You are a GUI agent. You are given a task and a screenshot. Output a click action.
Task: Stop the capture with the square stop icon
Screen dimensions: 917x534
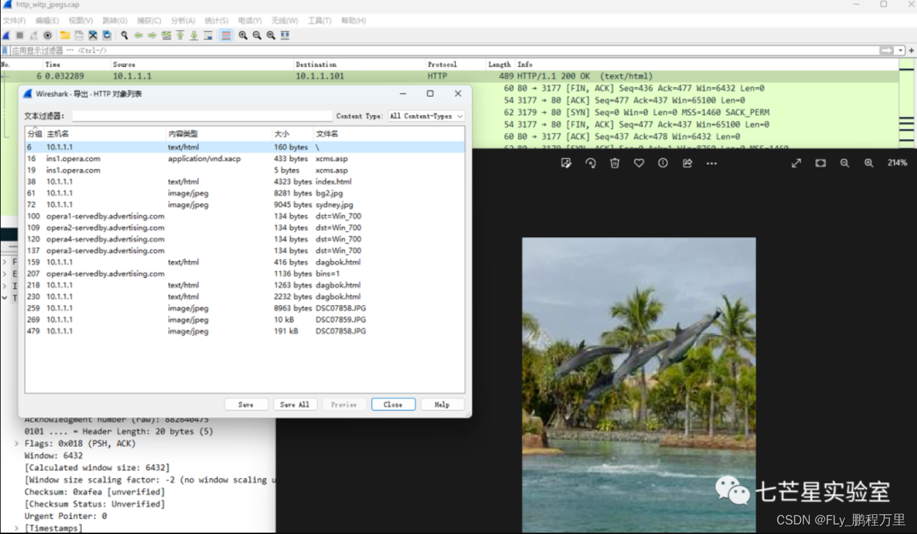[20, 35]
